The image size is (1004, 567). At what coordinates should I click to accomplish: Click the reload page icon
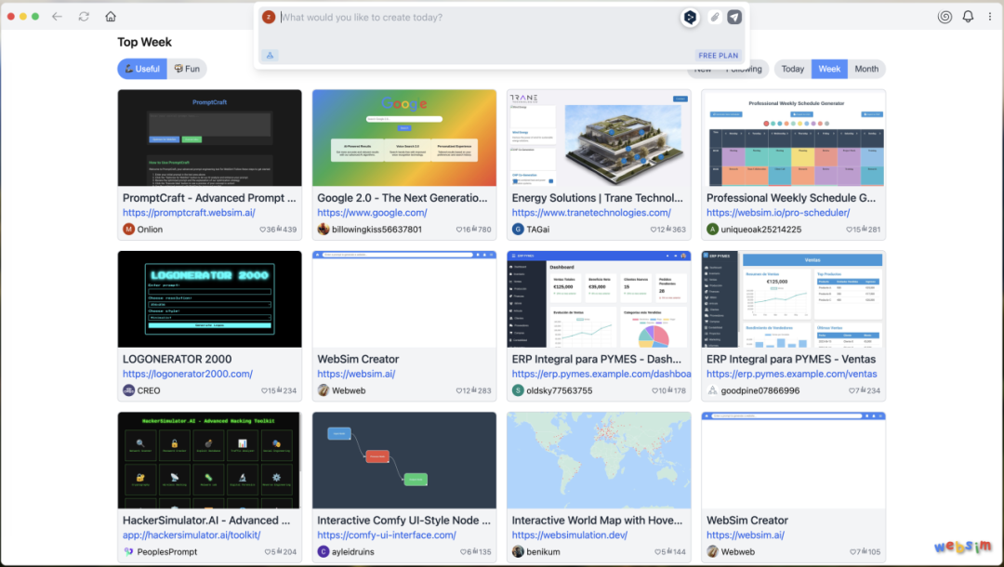(x=84, y=17)
